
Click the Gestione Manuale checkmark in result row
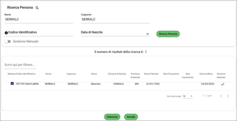(222, 84)
